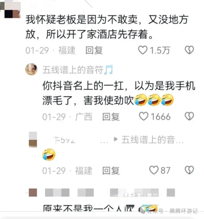Tap the reply arrow triangle indicator
Image resolution: width=204 pixels, height=219 pixels.
(x=116, y=139)
